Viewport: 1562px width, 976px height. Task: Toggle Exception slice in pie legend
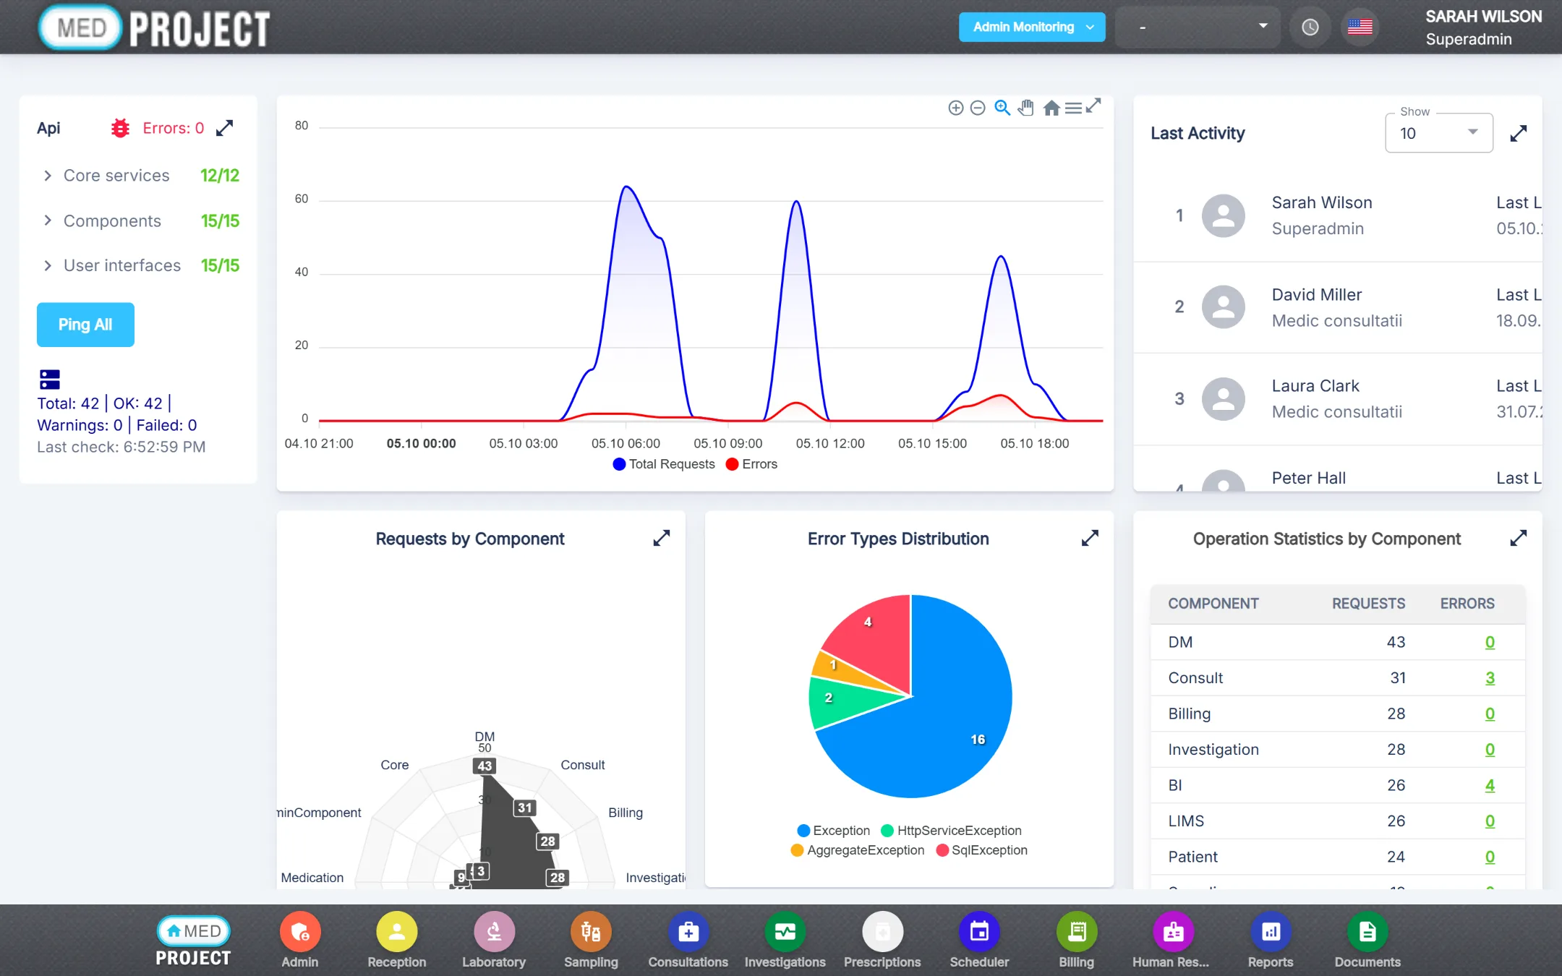(x=833, y=831)
